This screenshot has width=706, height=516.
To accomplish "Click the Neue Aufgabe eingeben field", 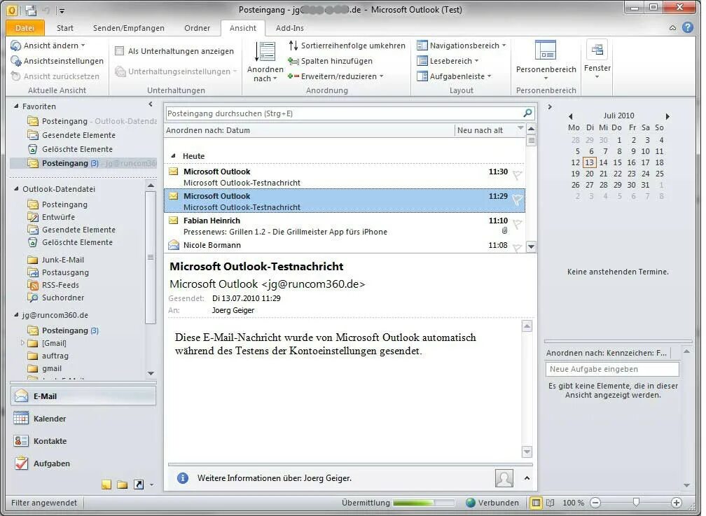I will click(x=612, y=369).
